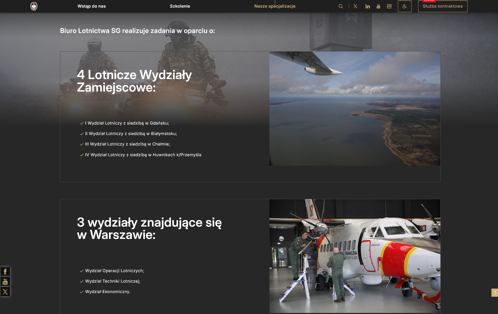Select the 'Szkolenie' menu item

click(x=180, y=6)
